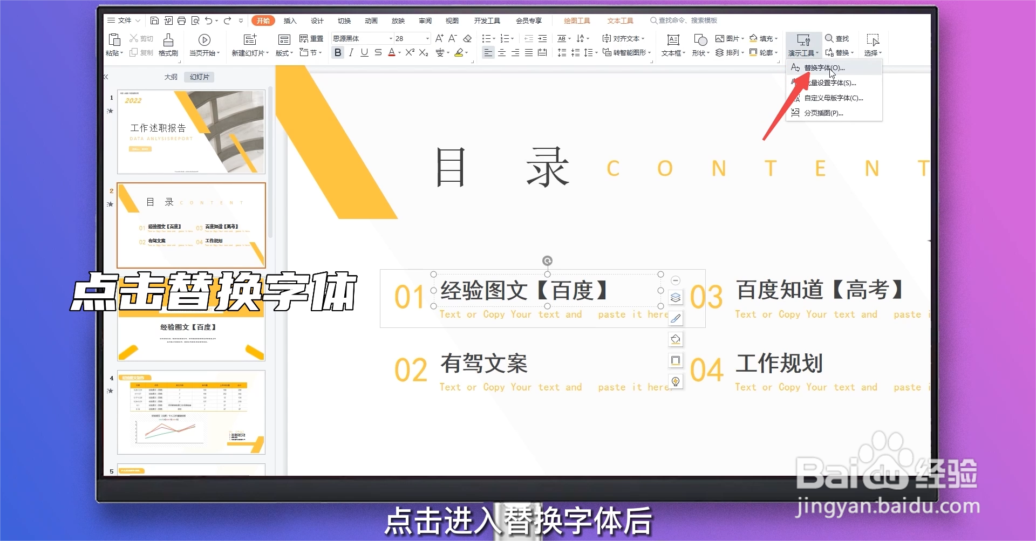Click Align Text (对齐文本) button
This screenshot has height=541, width=1036.
623,38
